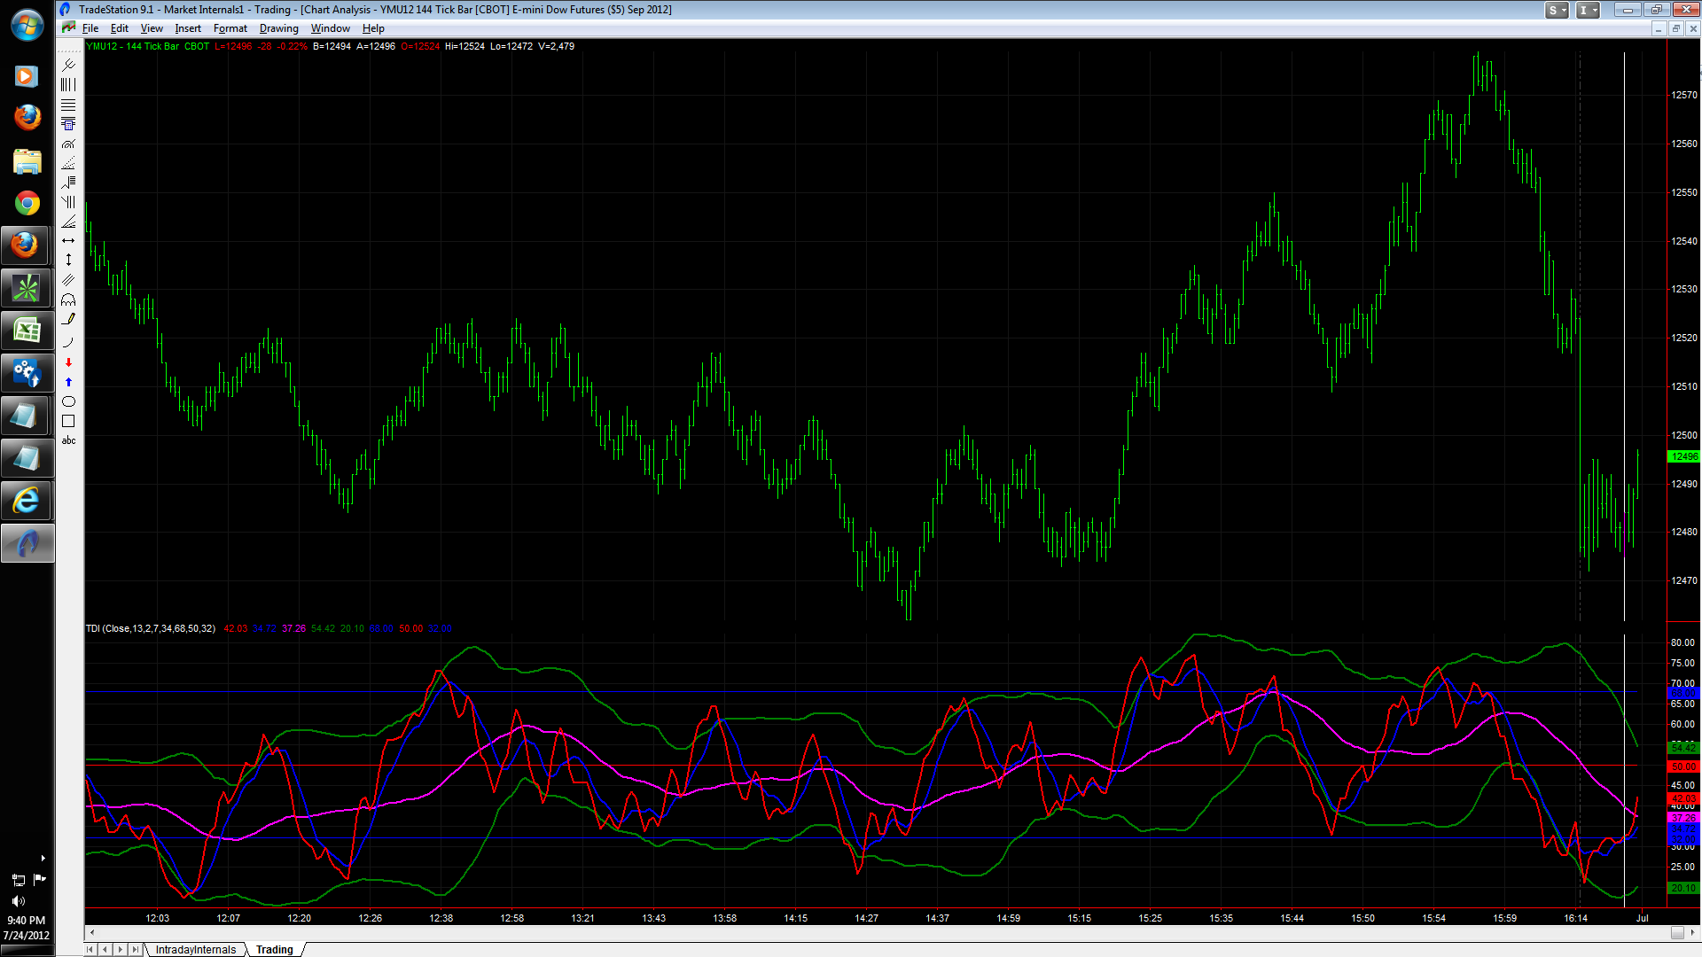The image size is (1702, 957).
Task: Open Internet Explorer from taskbar
Action: (x=27, y=502)
